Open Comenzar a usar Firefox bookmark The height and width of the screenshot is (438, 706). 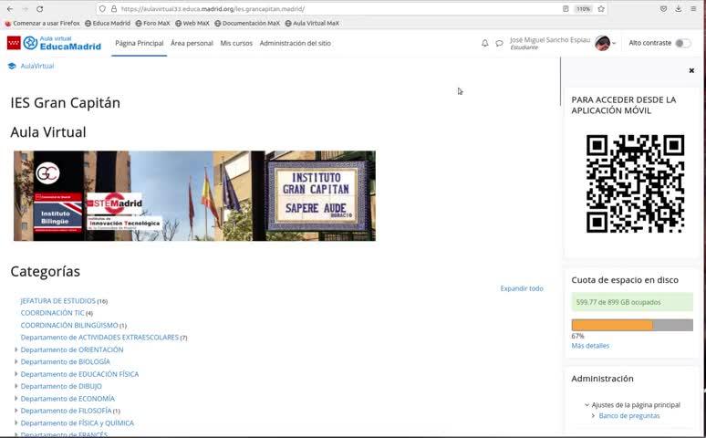pos(42,23)
